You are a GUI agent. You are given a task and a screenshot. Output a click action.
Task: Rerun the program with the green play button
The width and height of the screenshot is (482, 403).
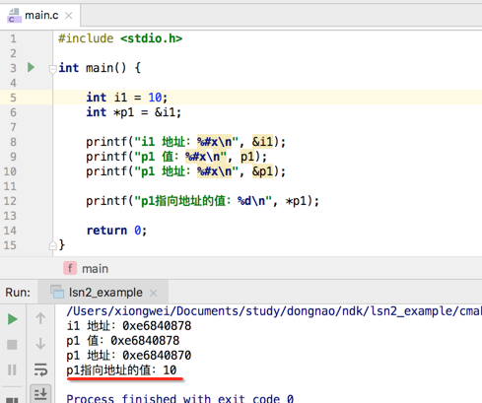pos(13,319)
